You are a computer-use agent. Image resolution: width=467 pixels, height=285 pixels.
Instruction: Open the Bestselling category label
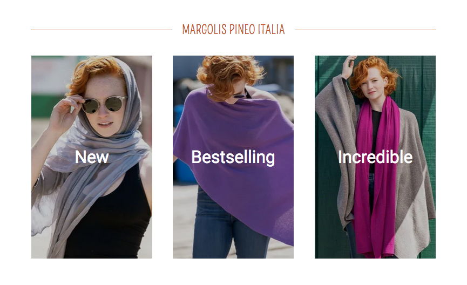point(233,157)
